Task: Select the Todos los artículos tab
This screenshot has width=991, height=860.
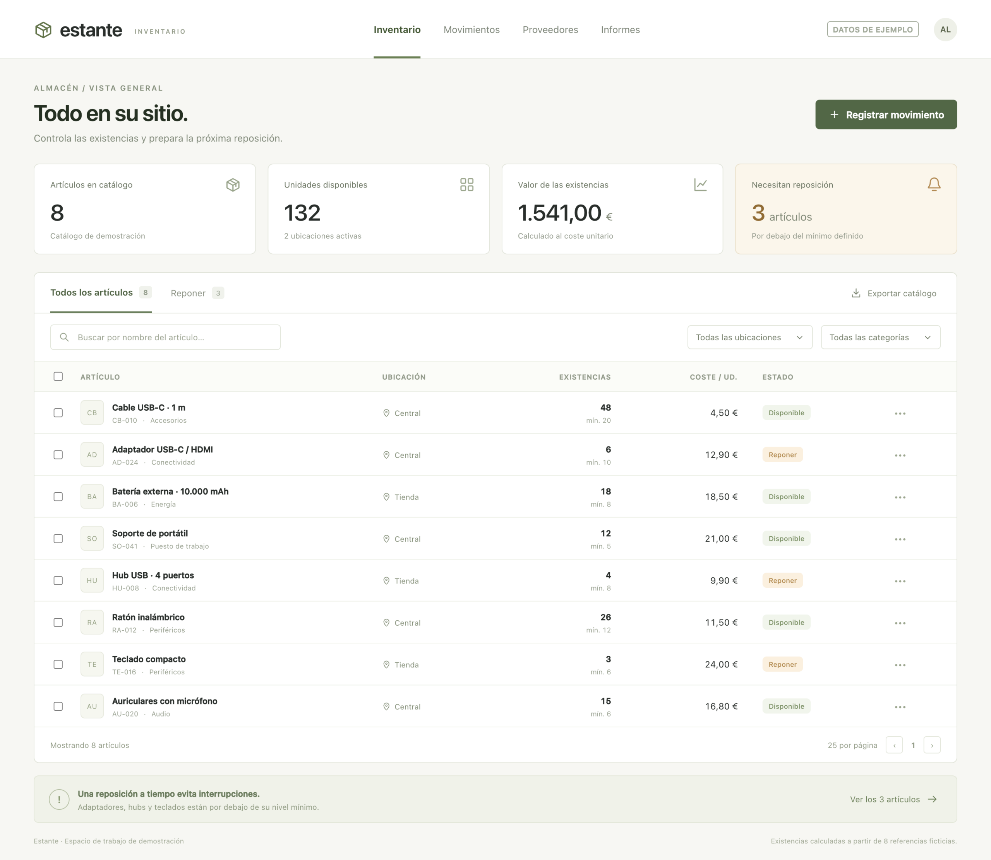Action: 101,293
